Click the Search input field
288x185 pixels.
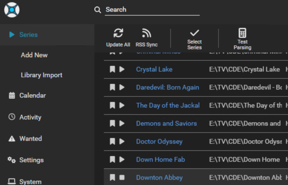(x=152, y=10)
